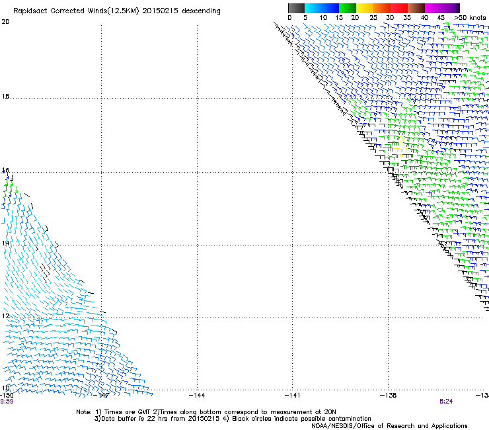Click the latitude label '16' on left axis
Screen dimensions: 489x430
pos(5,170)
